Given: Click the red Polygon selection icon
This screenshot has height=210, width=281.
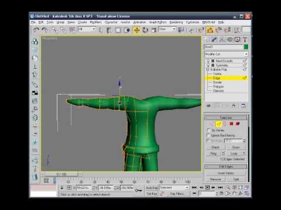Looking at the screenshot, I should click(231, 124).
